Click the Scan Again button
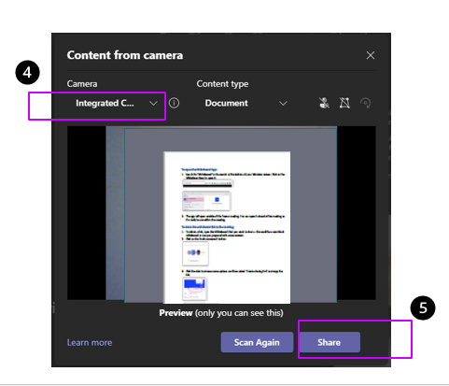Screen dimensions: 449x386 (257, 342)
